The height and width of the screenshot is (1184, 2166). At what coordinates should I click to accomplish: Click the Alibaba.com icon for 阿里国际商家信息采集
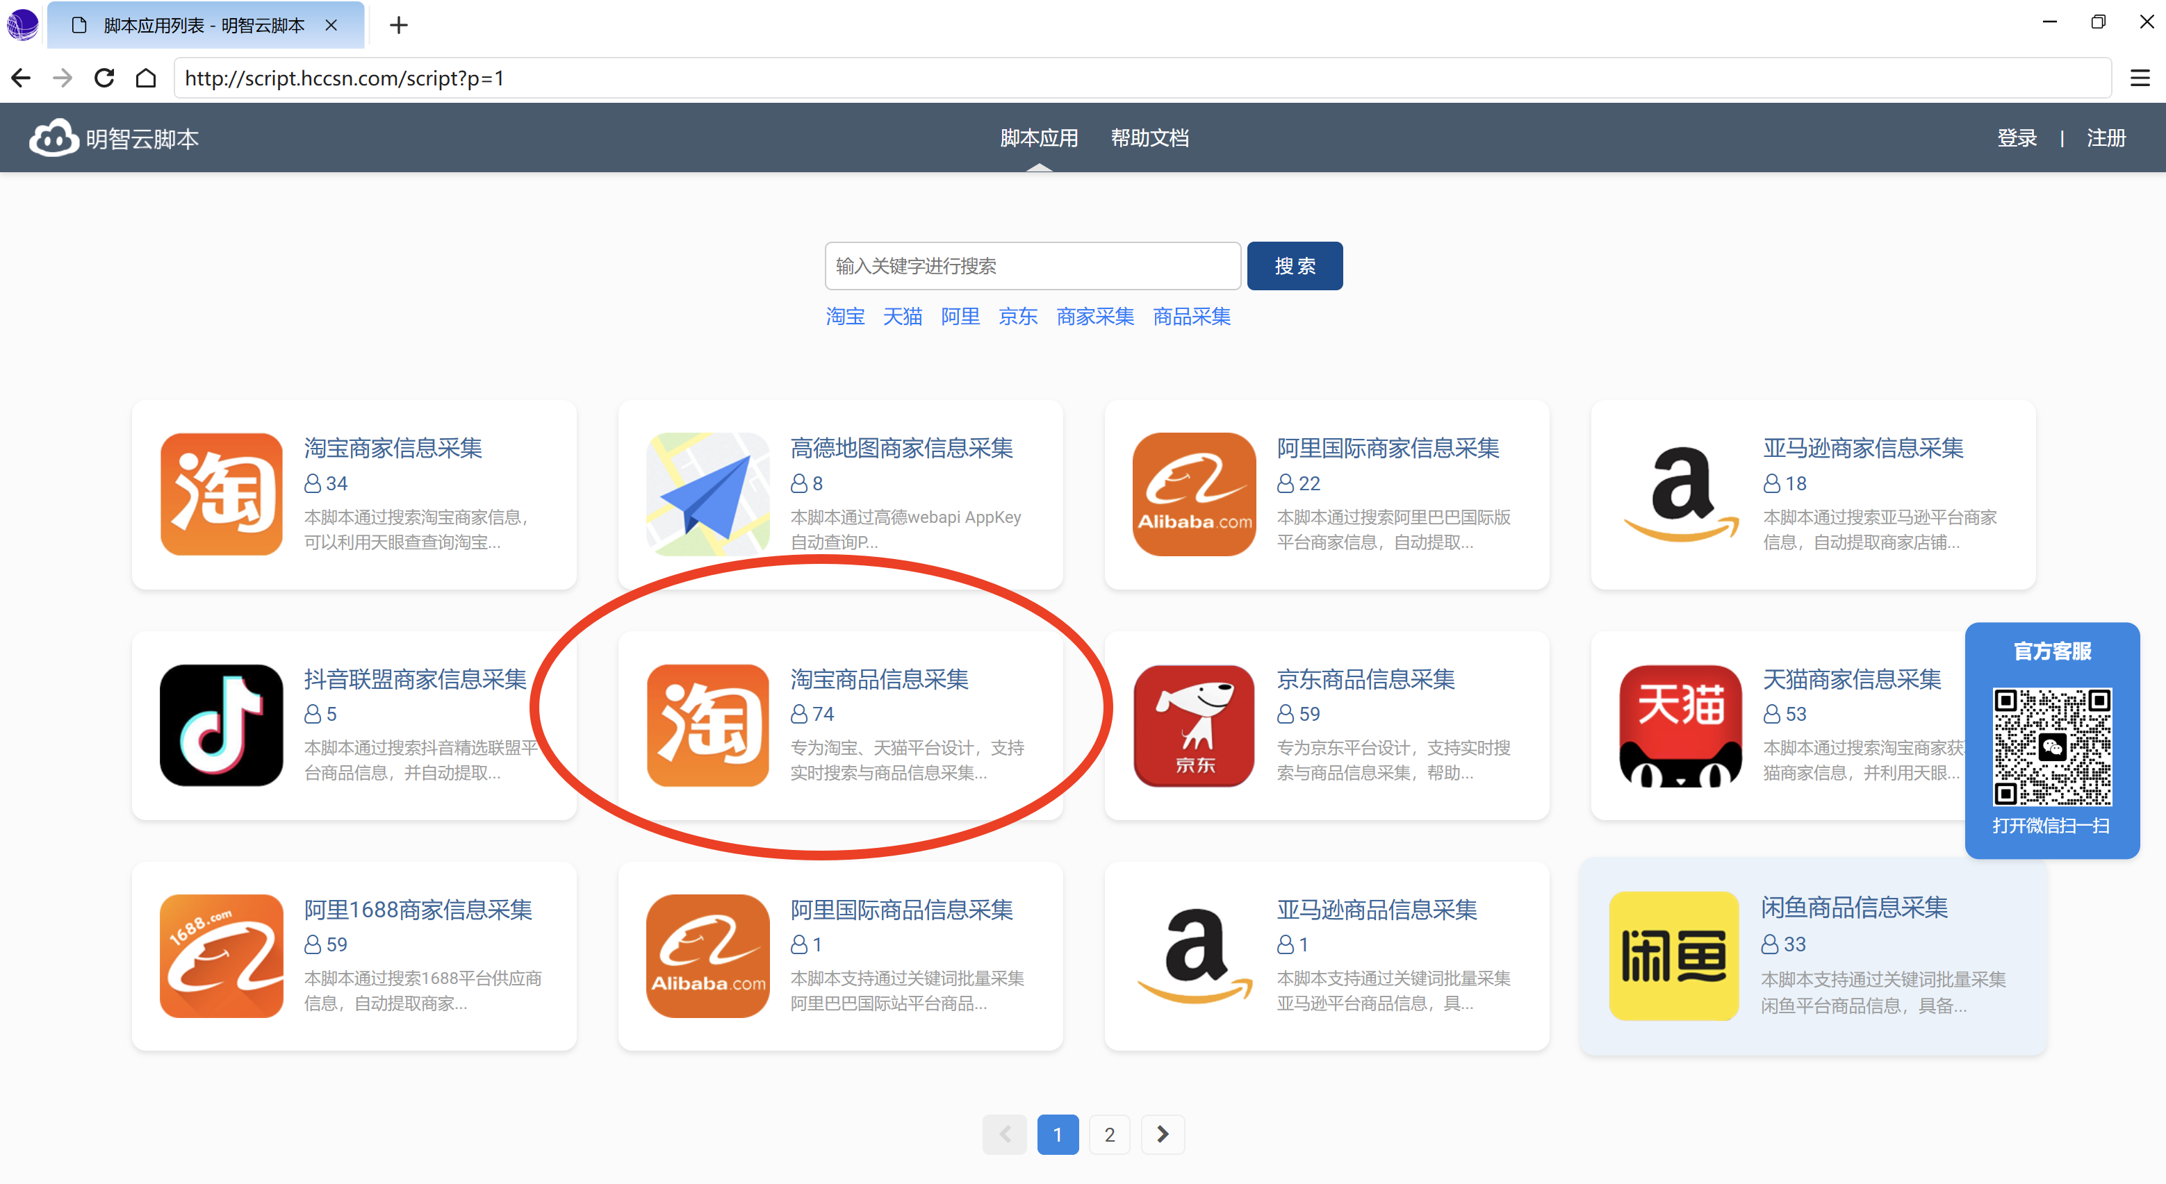click(x=1194, y=494)
